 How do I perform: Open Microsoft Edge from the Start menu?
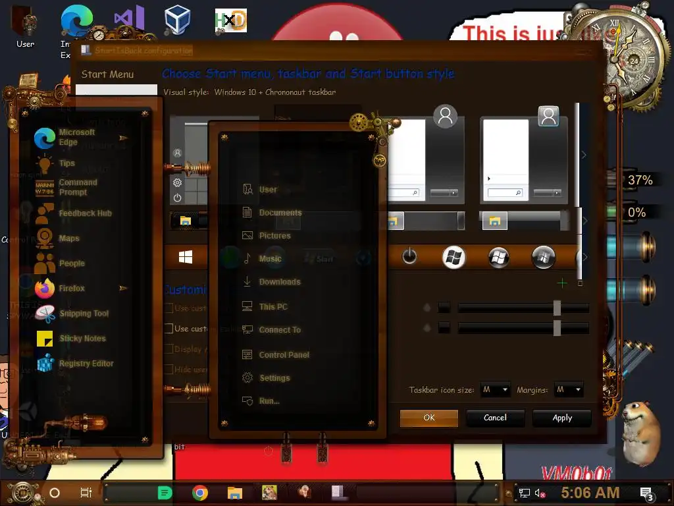pos(78,138)
